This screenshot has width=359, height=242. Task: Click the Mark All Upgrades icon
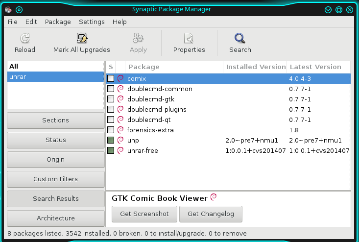[82, 39]
